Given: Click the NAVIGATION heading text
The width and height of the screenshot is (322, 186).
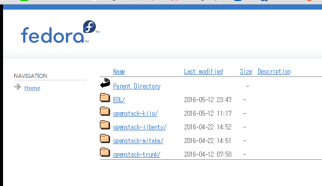Looking at the screenshot, I should [30, 76].
